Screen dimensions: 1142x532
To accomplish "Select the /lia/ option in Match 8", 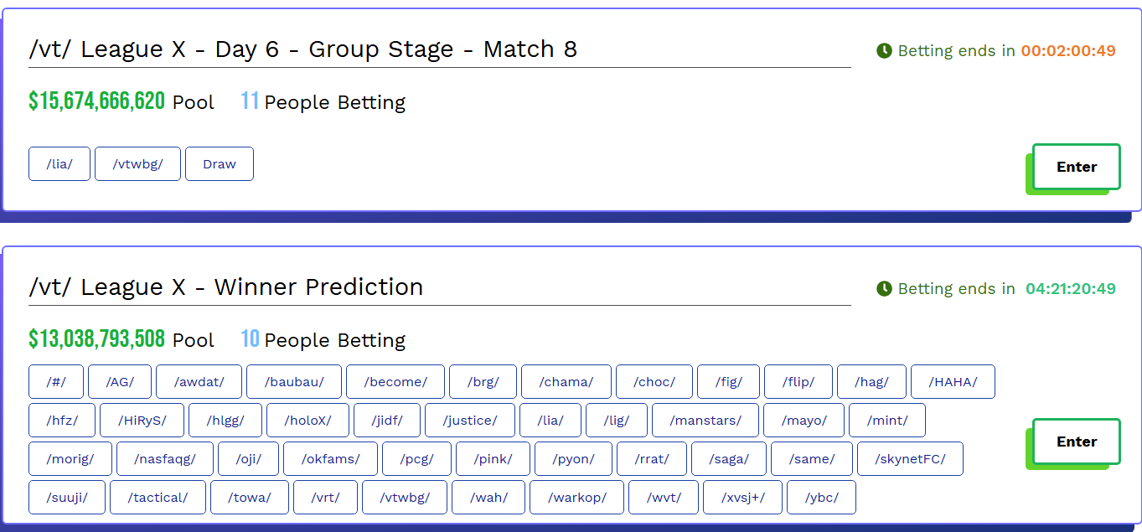I will pos(59,164).
